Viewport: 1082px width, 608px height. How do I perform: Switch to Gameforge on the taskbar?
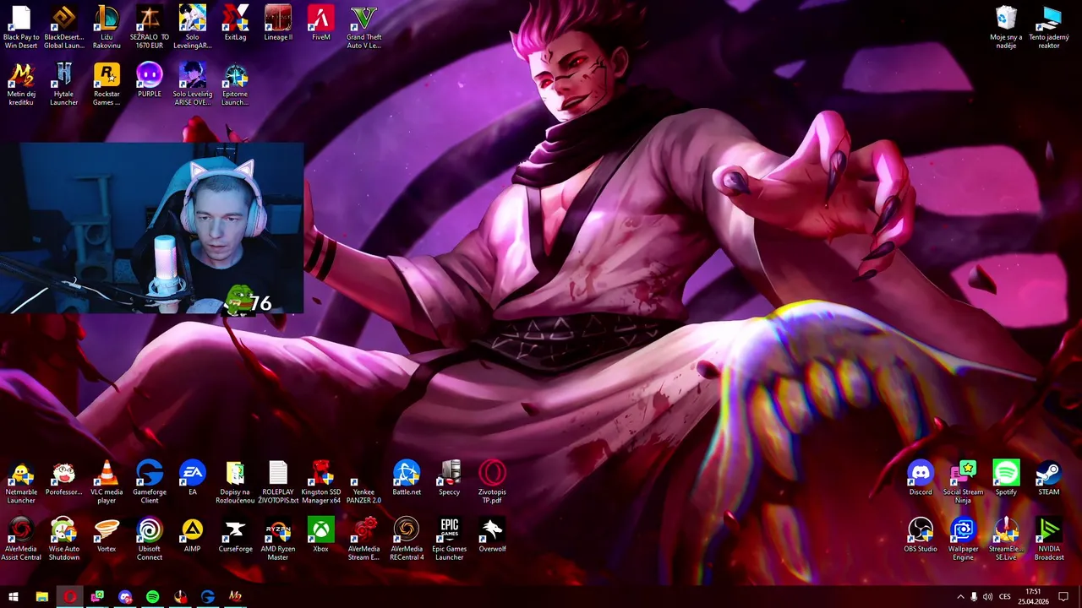pyautogui.click(x=208, y=597)
